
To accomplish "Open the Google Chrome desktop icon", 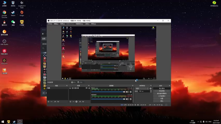I will (x=4, y=14).
